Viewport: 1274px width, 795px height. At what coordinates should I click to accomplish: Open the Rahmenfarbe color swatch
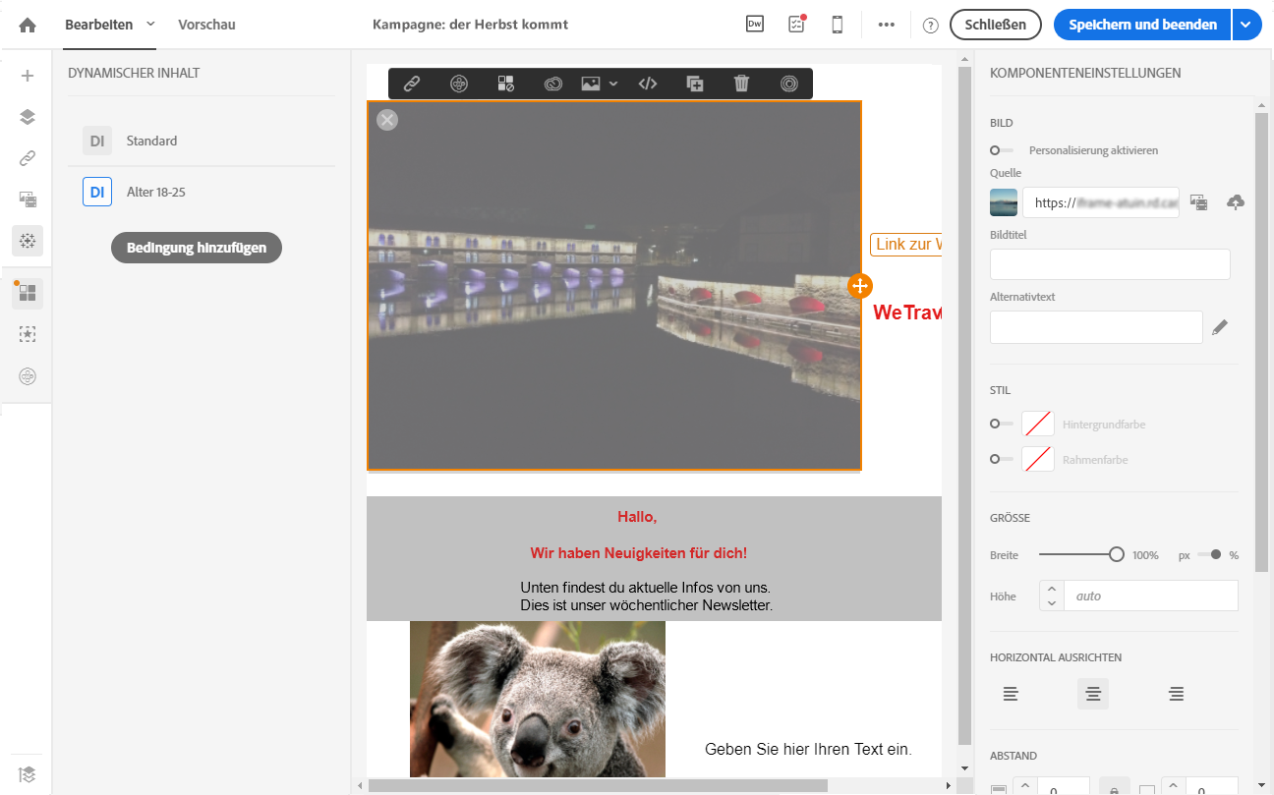pyautogui.click(x=1037, y=459)
